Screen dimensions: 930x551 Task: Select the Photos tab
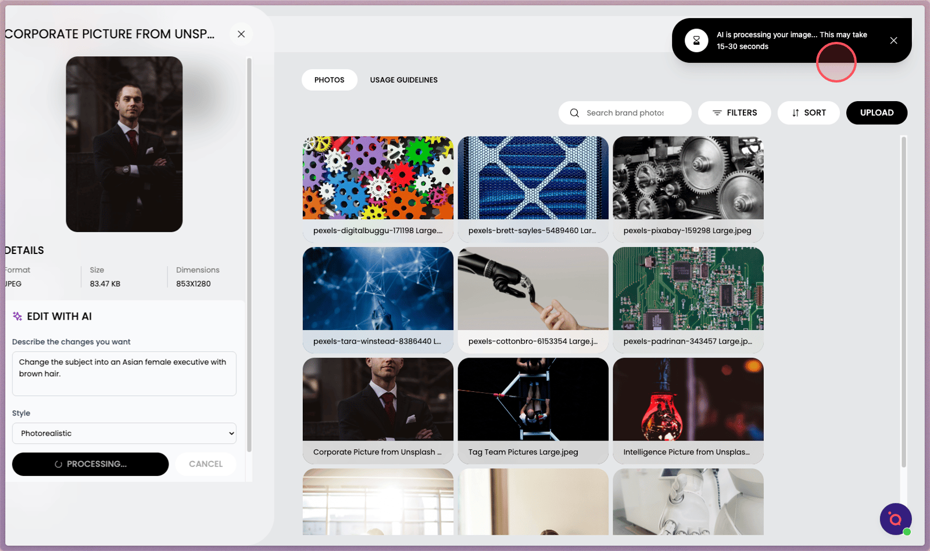pos(329,80)
